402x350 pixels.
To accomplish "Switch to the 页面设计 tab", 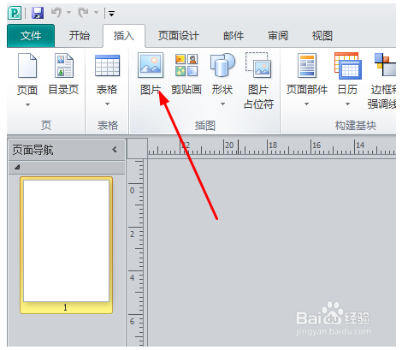I will point(179,36).
